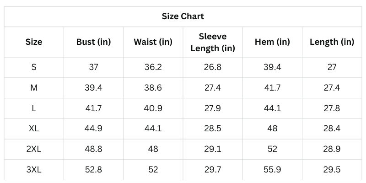Click hem value 55.9 for size 3XL
This screenshot has width=366, height=183.
pyautogui.click(x=272, y=170)
